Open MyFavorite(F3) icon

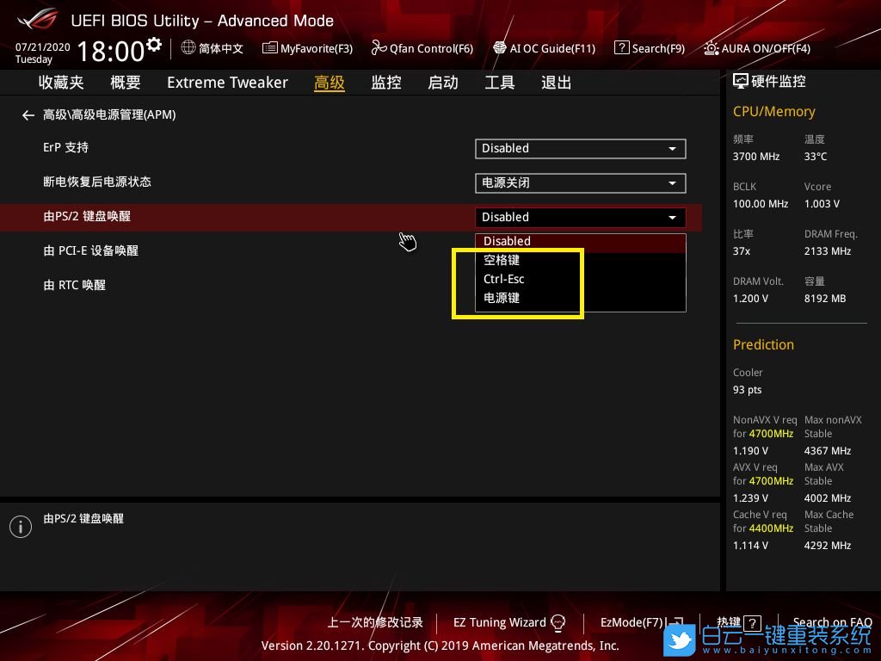(270, 48)
